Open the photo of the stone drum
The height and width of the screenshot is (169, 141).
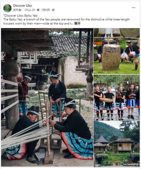pos(117,51)
